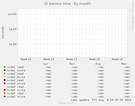Click the 'Week 15' x-axis label

coord(26,59)
